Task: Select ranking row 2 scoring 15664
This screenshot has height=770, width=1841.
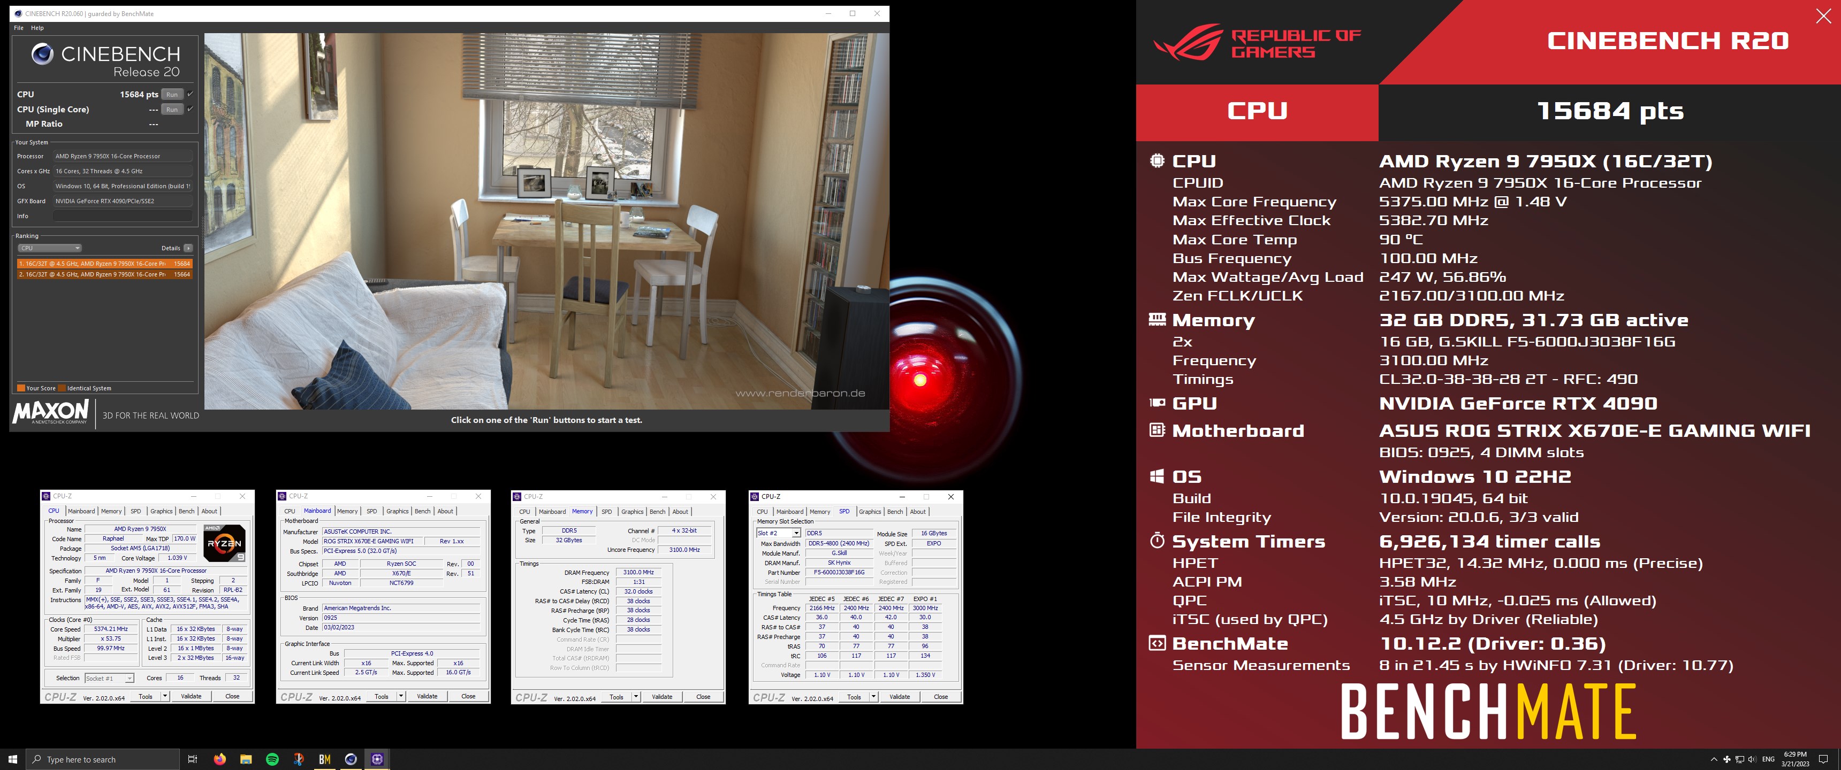Action: [x=104, y=274]
